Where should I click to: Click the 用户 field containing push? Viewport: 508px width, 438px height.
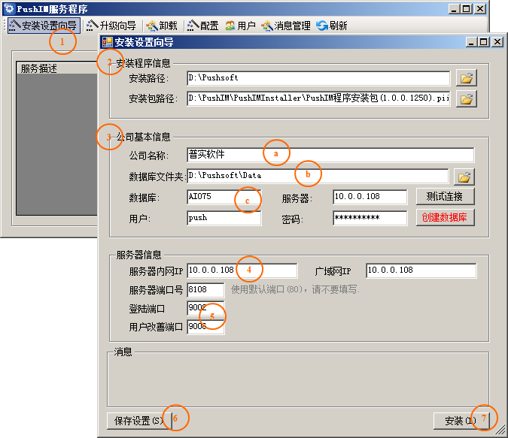(x=224, y=219)
